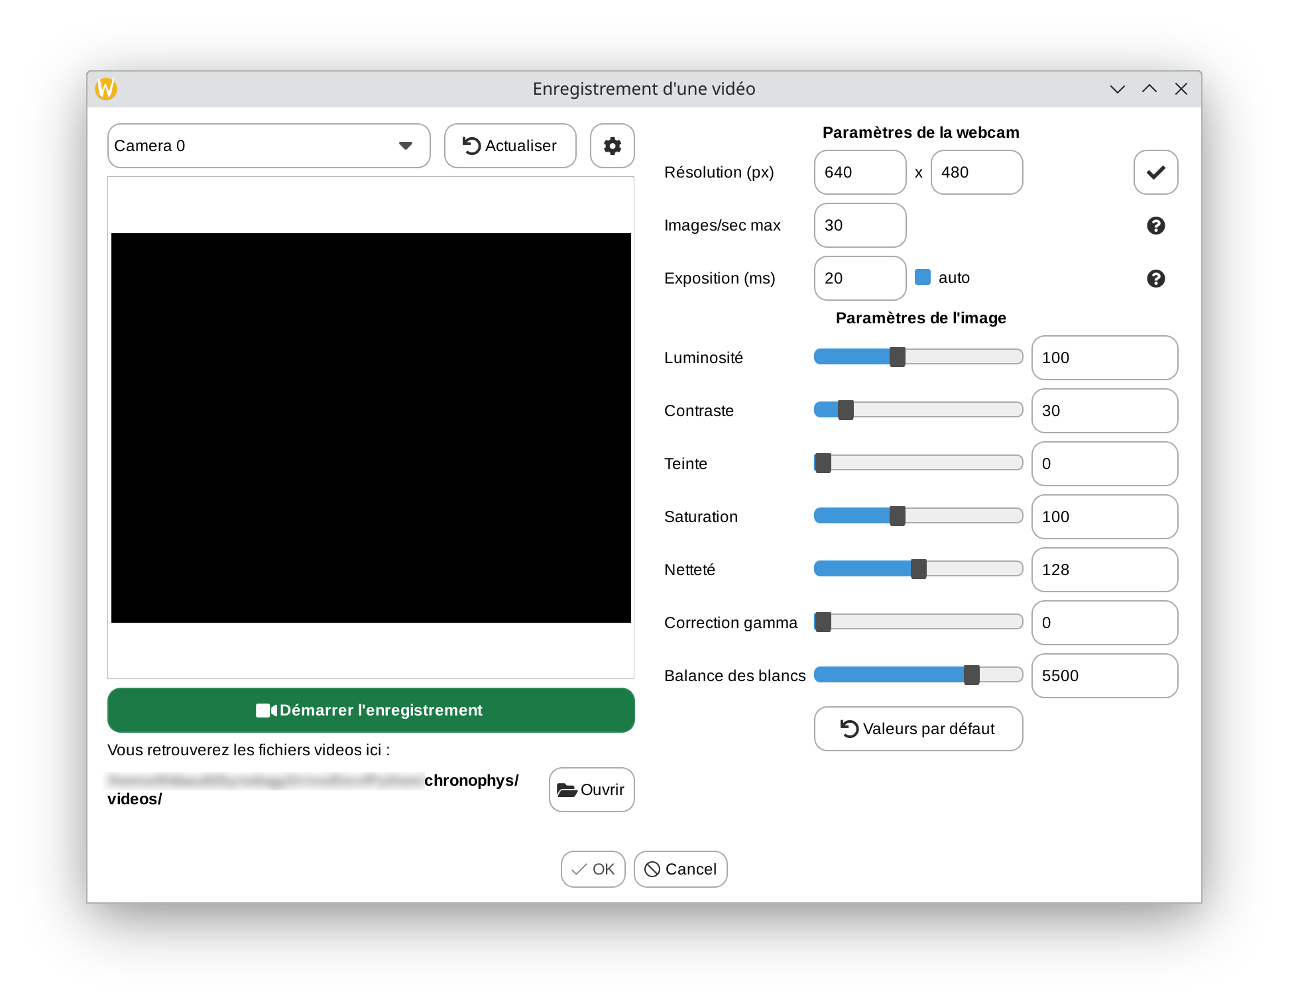Open help for Images/sec max

pyautogui.click(x=1155, y=226)
